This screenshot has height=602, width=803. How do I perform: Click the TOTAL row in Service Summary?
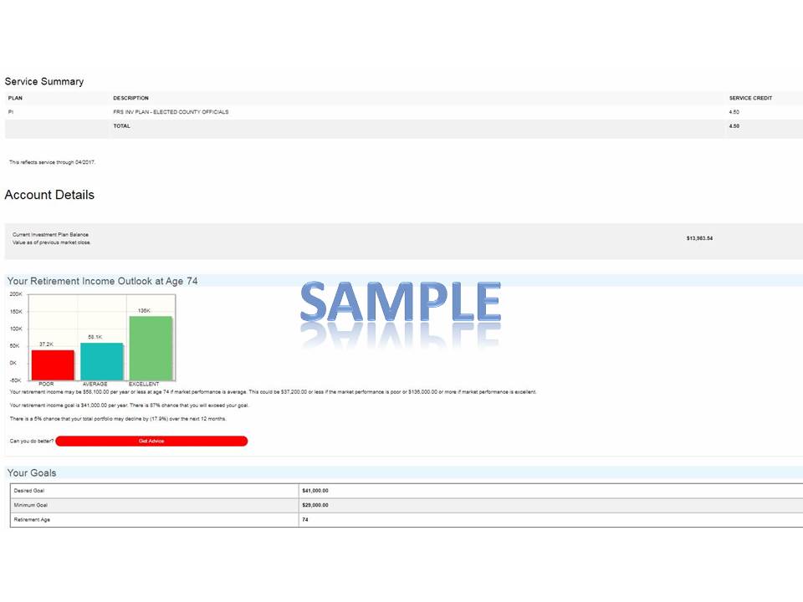pyautogui.click(x=121, y=126)
